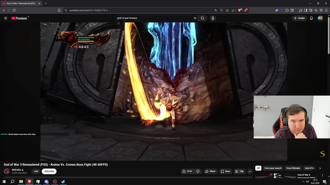Open the YouTube guide hamburger menu
330x185 pixels.
[5, 18]
